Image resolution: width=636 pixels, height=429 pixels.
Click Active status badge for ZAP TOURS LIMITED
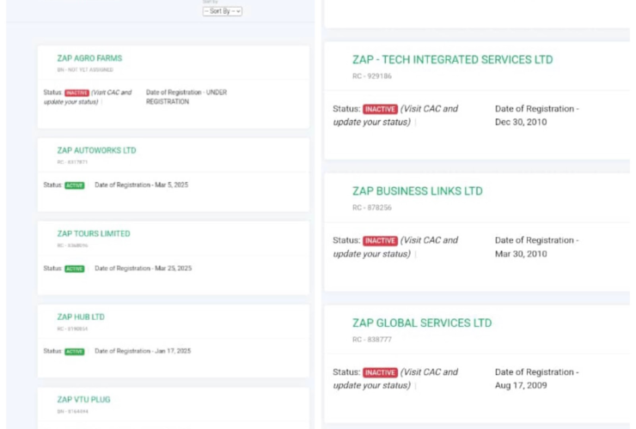[75, 269]
